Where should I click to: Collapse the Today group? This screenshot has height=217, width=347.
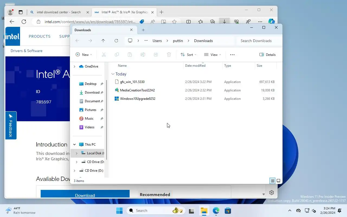point(113,74)
